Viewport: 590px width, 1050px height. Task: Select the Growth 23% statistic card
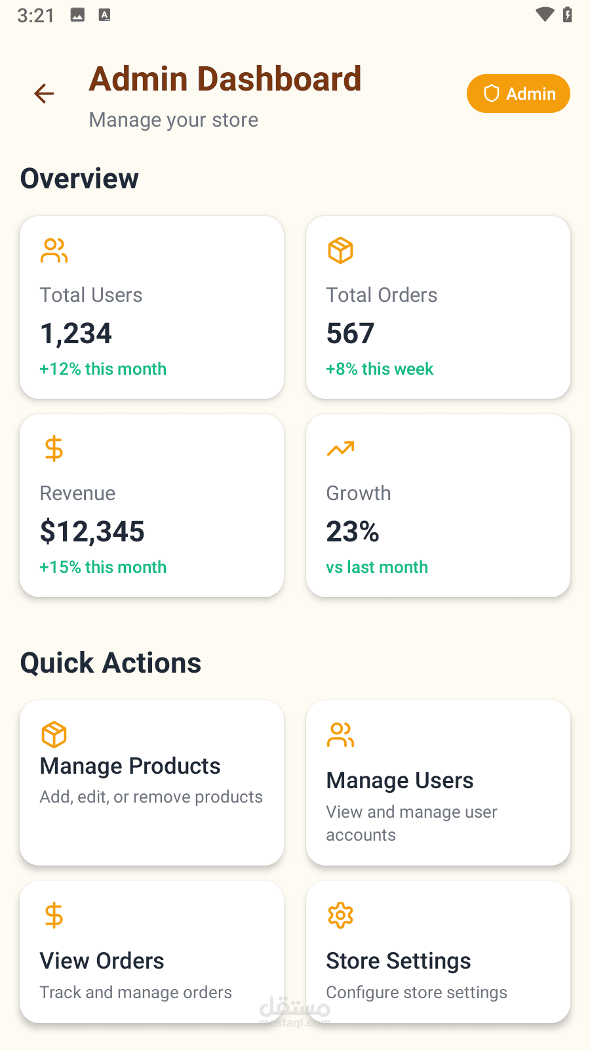click(438, 505)
